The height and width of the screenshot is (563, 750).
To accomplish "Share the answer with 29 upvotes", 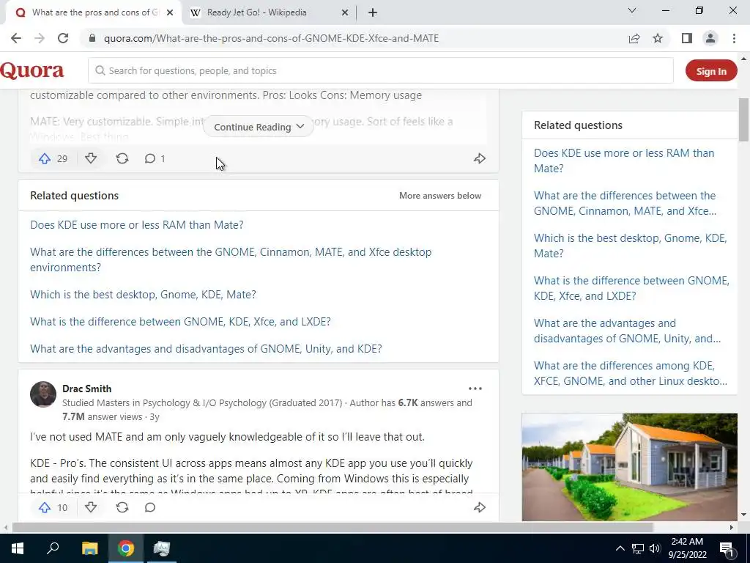I will click(479, 158).
